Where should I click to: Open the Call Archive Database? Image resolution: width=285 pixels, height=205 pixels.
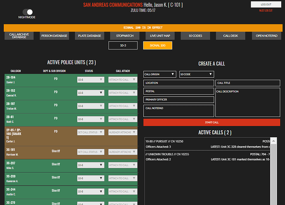coord(19,36)
